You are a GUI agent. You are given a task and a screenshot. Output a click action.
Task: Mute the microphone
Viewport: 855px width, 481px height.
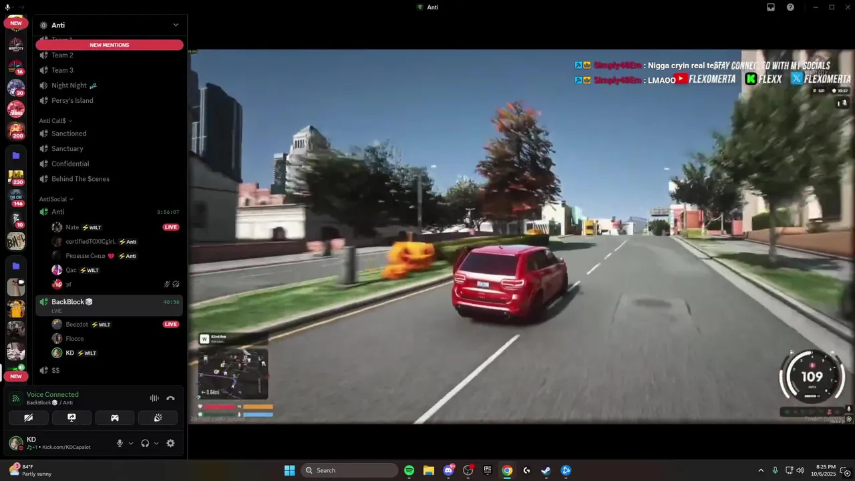pos(120,443)
